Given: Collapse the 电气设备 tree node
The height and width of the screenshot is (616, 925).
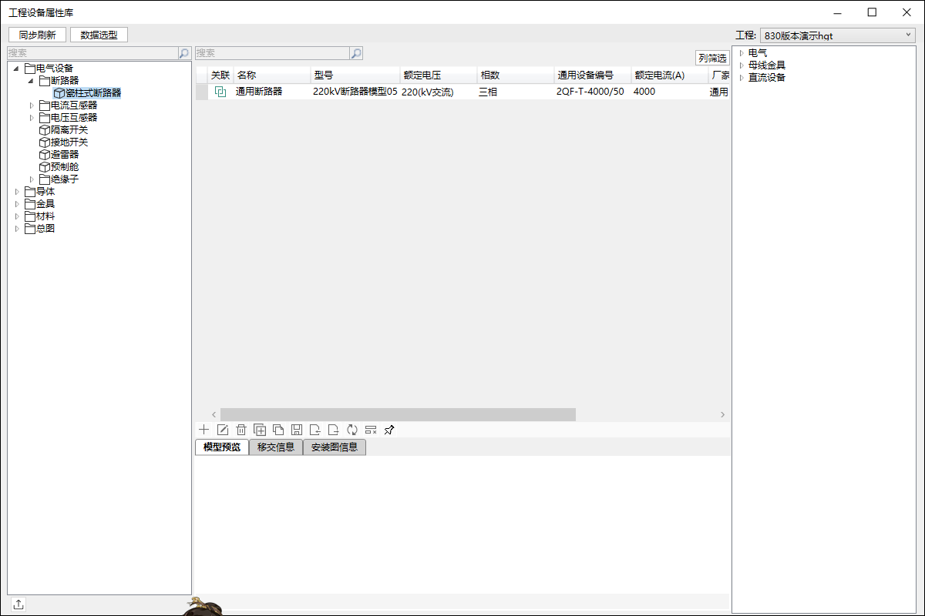Looking at the screenshot, I should (17, 69).
